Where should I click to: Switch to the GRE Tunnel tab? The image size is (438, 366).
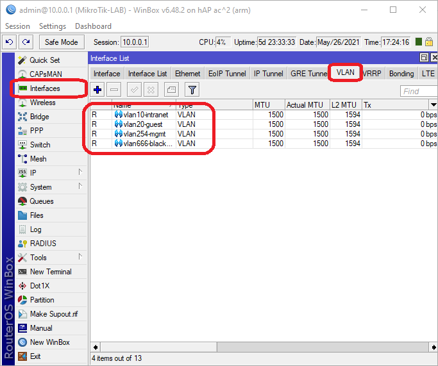pos(308,74)
